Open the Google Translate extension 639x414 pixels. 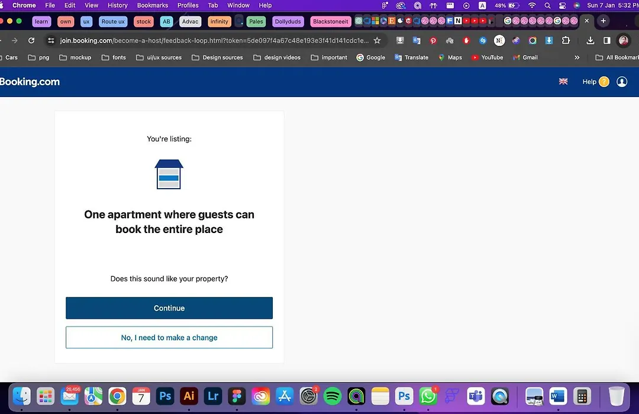[x=417, y=40]
